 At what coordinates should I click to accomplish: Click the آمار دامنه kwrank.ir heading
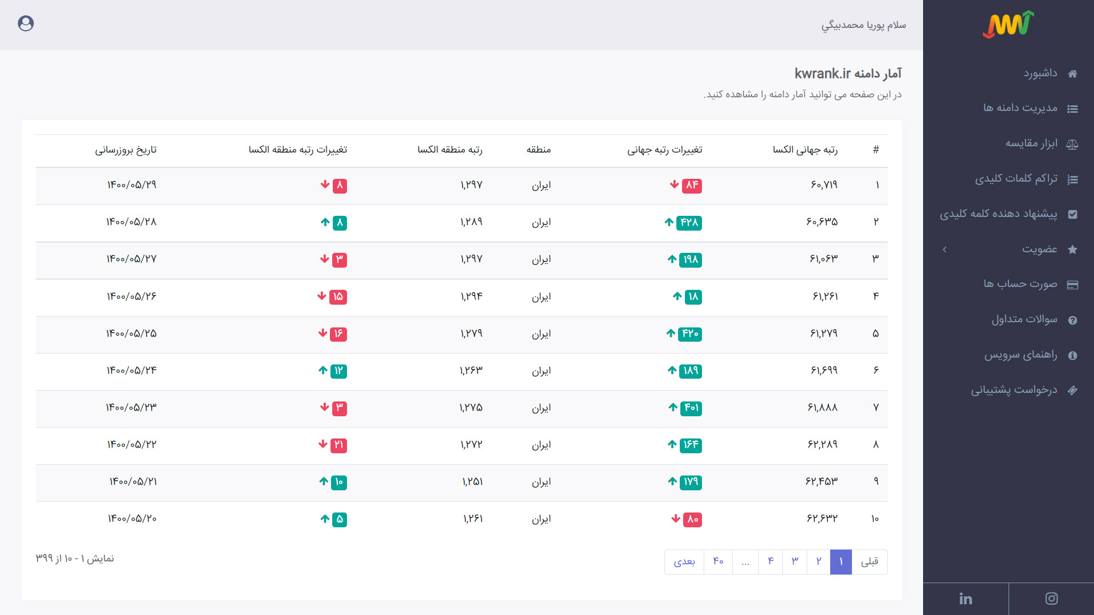click(x=848, y=73)
